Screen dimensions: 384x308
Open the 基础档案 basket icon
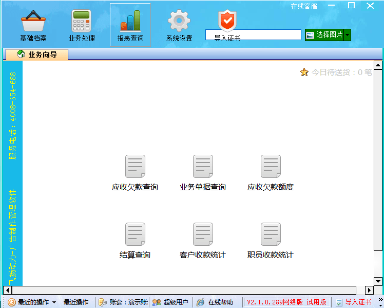coord(33,22)
